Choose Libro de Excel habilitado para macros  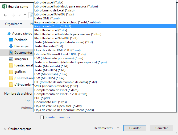tap(105, 6)
